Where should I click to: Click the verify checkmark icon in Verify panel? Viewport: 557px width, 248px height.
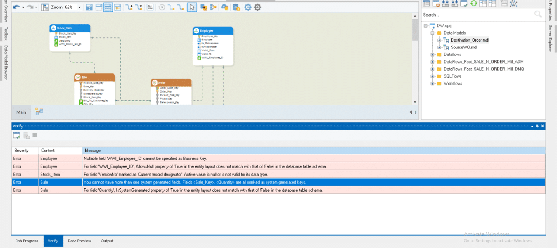pyautogui.click(x=16, y=136)
